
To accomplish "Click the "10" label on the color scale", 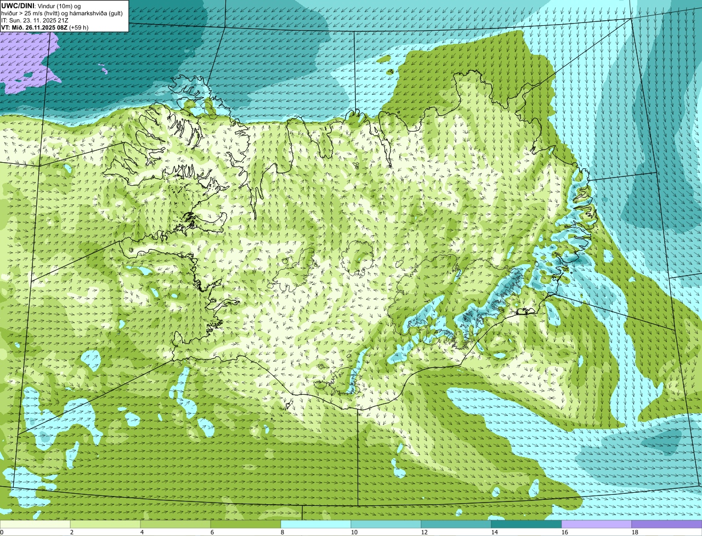I will [x=354, y=532].
